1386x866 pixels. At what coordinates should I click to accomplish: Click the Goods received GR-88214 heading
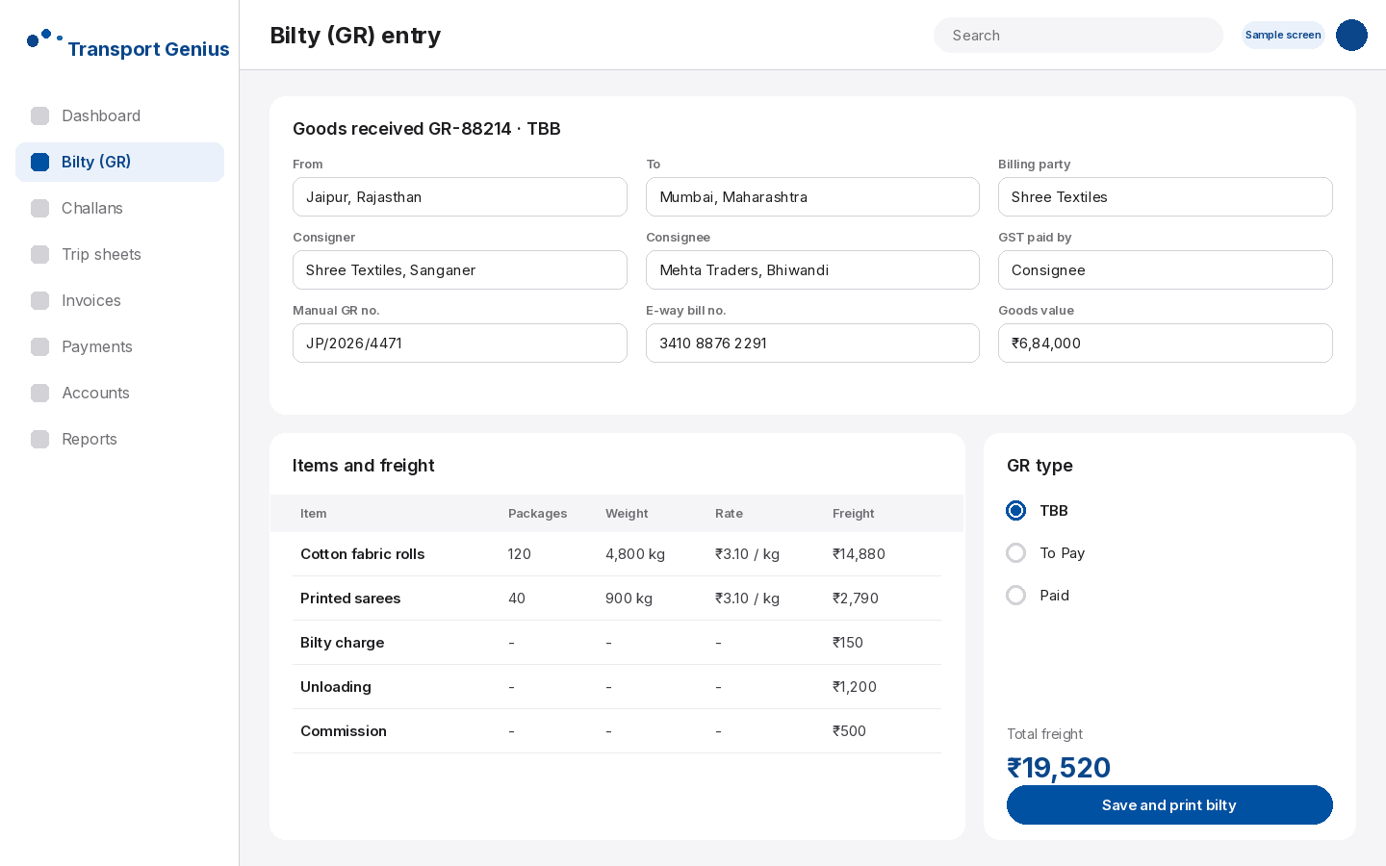[426, 129]
